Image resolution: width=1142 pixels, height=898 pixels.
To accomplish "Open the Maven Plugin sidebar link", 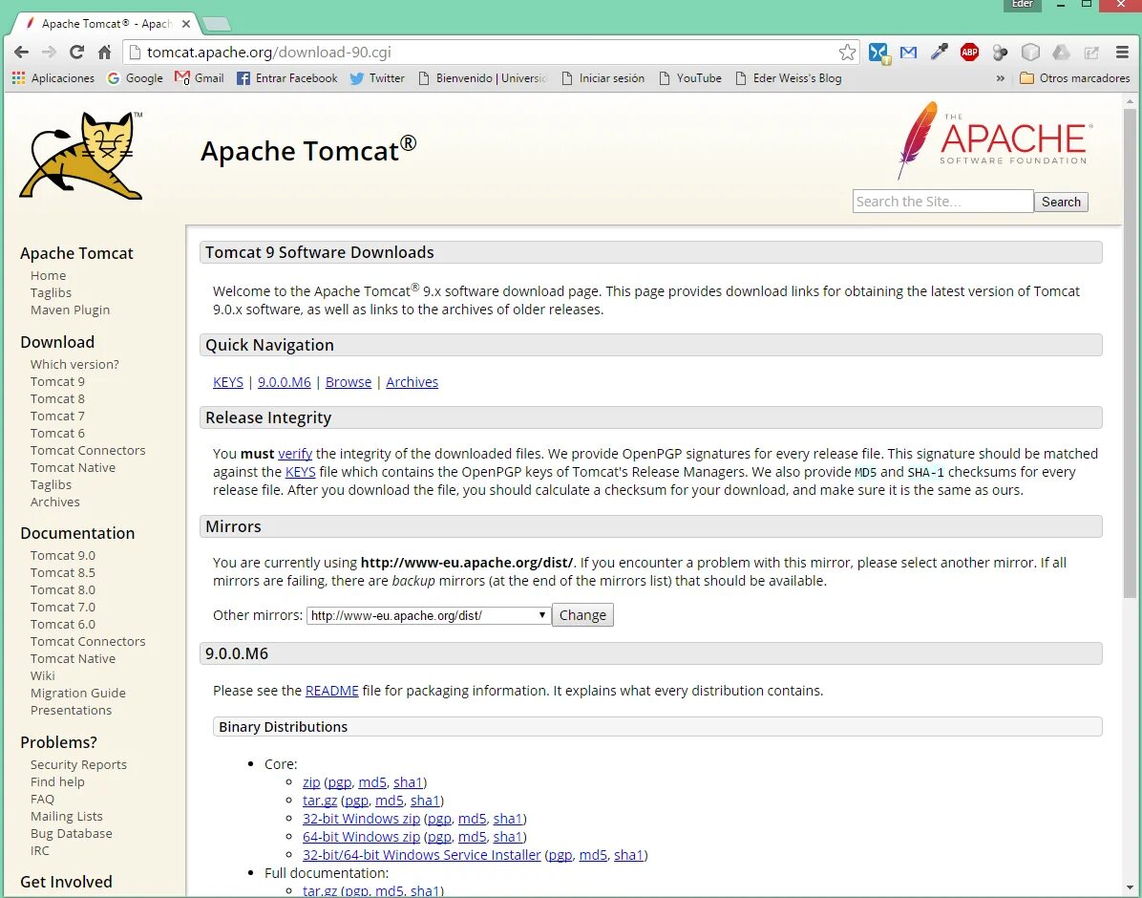I will click(x=70, y=310).
